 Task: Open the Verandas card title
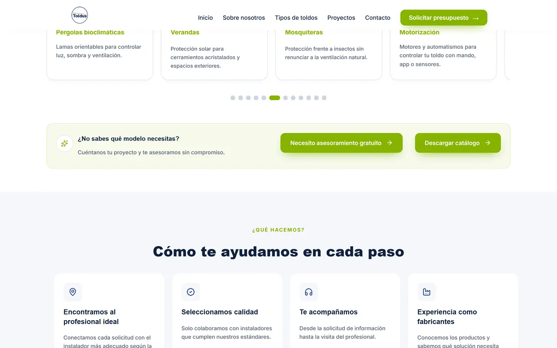pos(185,32)
